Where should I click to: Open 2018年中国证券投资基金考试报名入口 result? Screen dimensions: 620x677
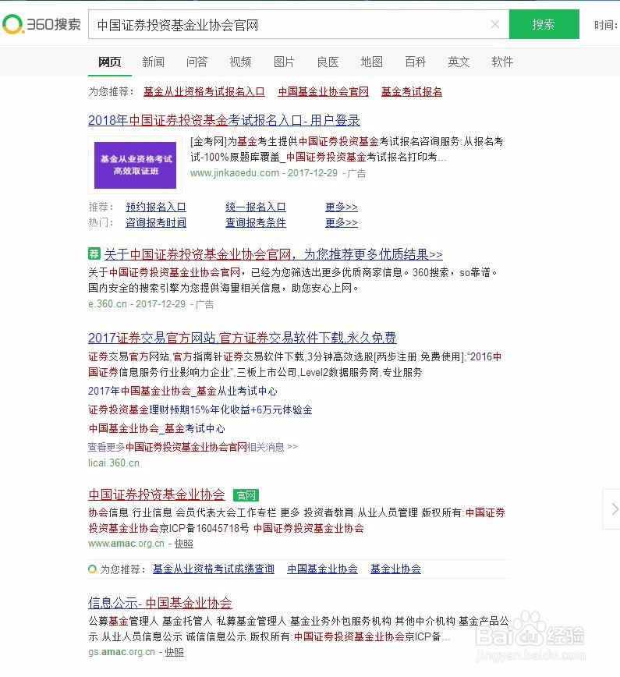coord(224,120)
